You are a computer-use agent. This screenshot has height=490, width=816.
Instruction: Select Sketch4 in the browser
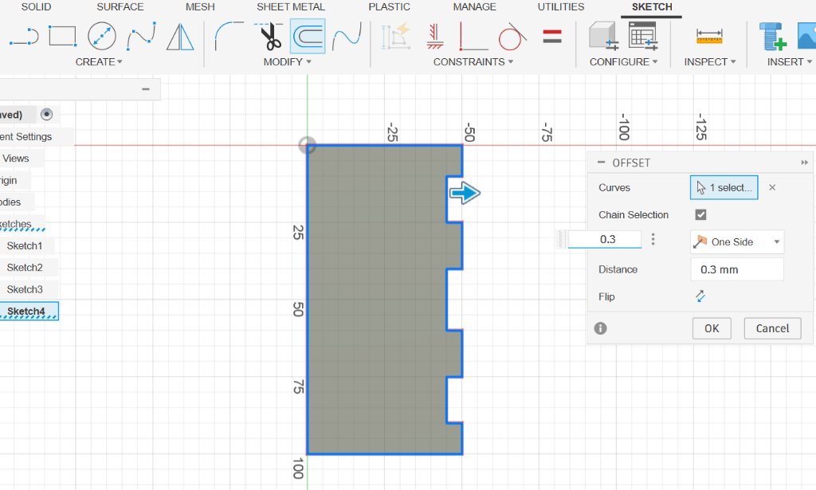tap(26, 311)
